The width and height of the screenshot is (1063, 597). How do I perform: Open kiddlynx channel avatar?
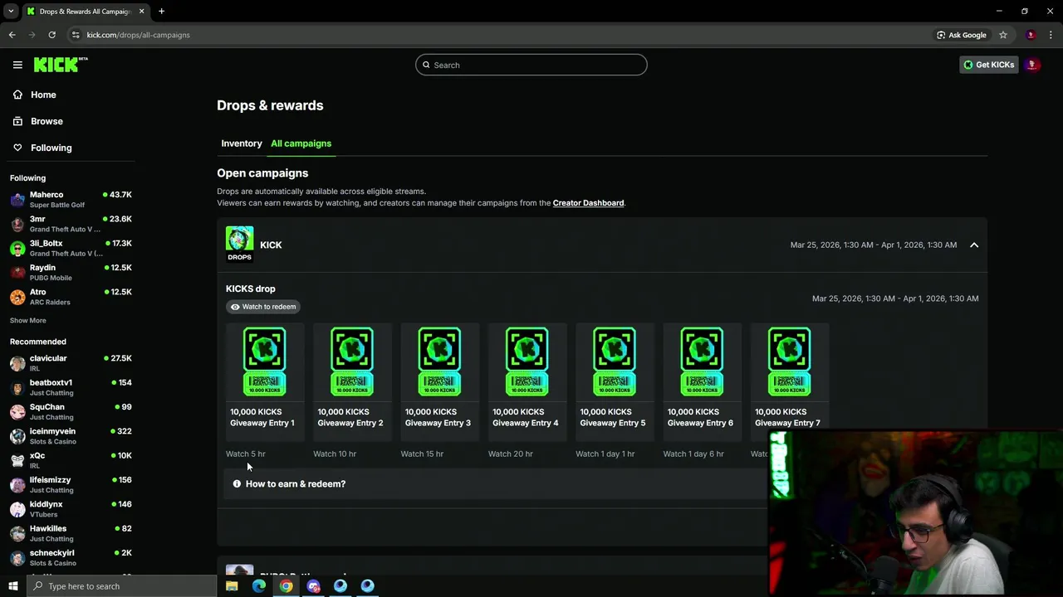tap(17, 509)
